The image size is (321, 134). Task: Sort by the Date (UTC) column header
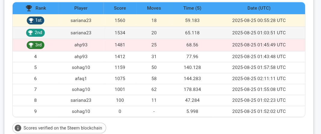pyautogui.click(x=259, y=8)
